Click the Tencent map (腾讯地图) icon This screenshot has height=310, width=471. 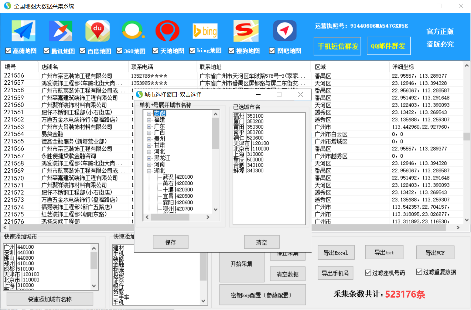pos(60,31)
